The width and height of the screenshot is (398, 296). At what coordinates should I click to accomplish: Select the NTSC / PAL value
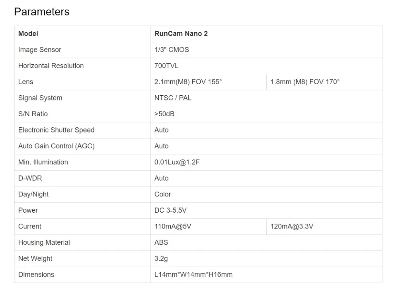(x=173, y=98)
